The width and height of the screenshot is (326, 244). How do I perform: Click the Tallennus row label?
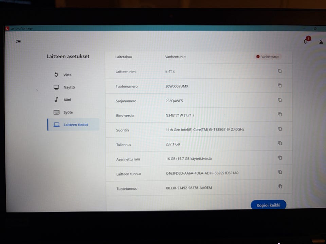coord(124,145)
